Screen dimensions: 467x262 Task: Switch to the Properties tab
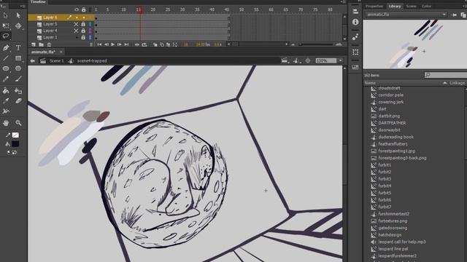click(374, 6)
